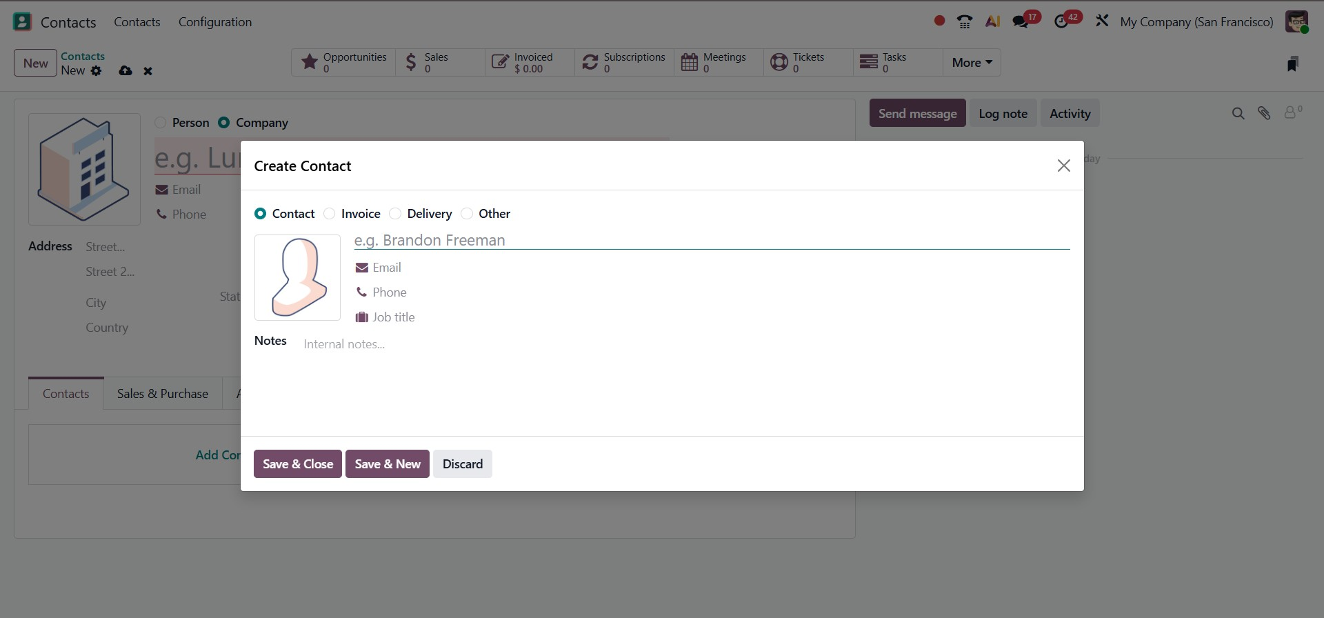Go to Contacts breadcrumb link
Screen dimensions: 1324x618
coord(83,56)
